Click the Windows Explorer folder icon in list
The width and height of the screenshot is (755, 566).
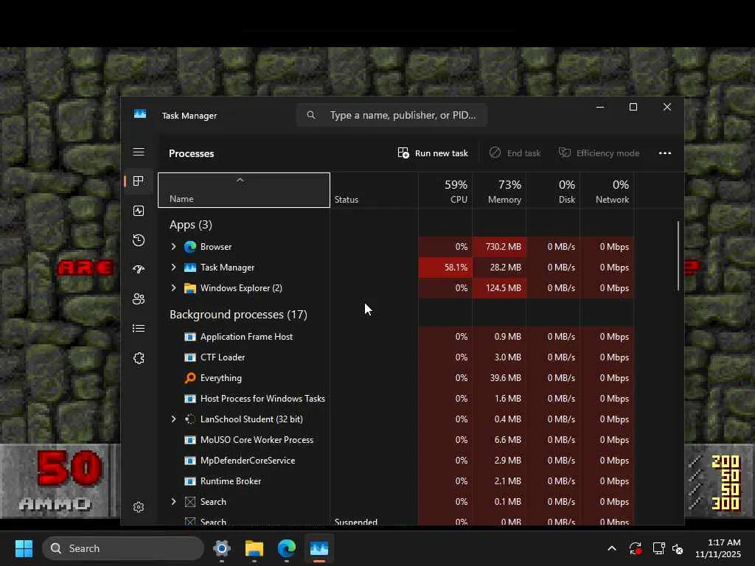pyautogui.click(x=190, y=288)
